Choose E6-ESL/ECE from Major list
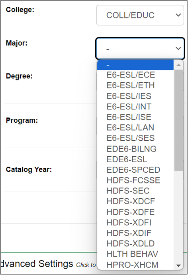This screenshot has width=188, height=275. (135, 75)
